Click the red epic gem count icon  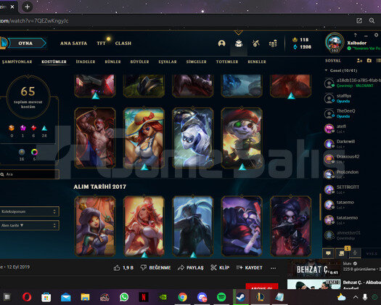[33, 128]
